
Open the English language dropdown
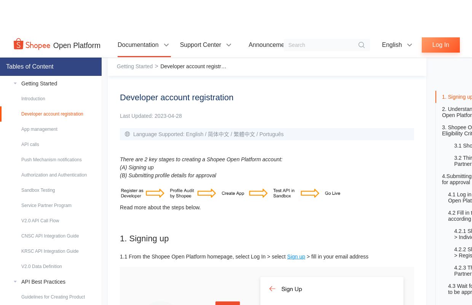pyautogui.click(x=397, y=45)
